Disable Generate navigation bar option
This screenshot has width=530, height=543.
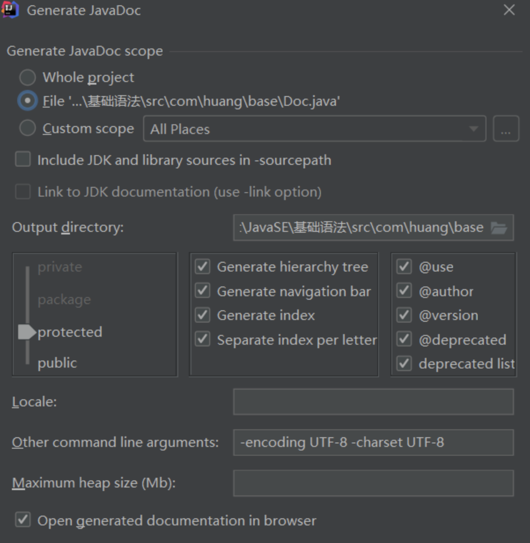pos(202,291)
